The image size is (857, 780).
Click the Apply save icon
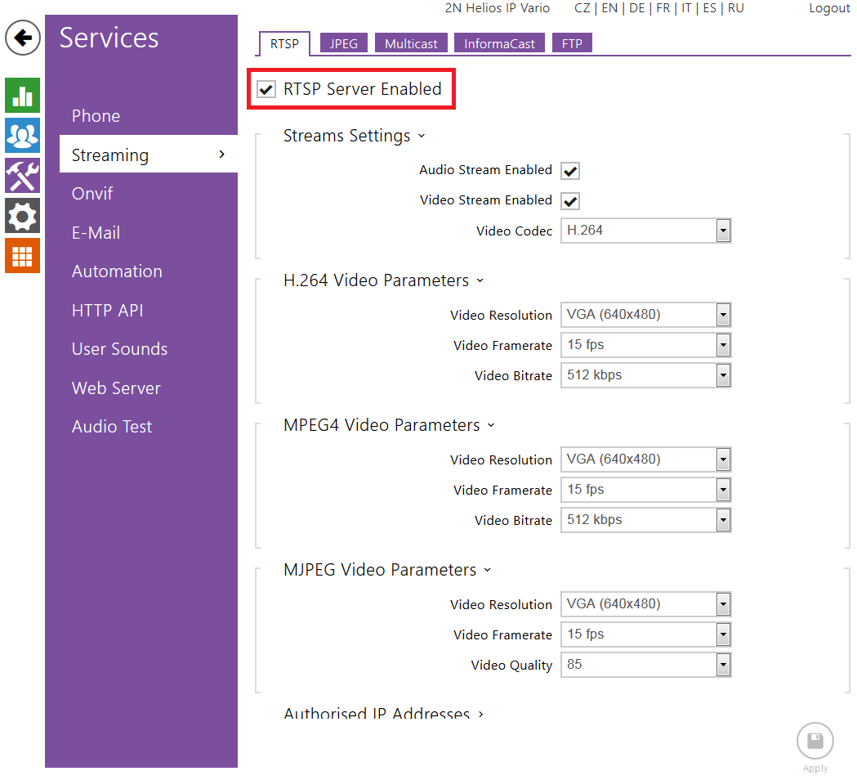click(x=815, y=742)
